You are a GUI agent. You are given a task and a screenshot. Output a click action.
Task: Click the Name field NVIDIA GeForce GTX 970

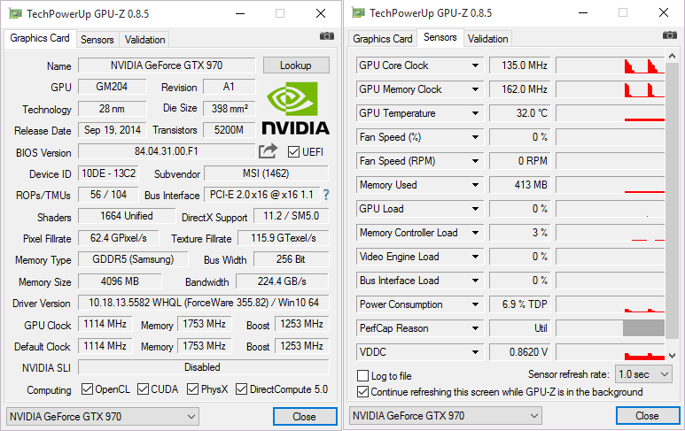point(167,65)
